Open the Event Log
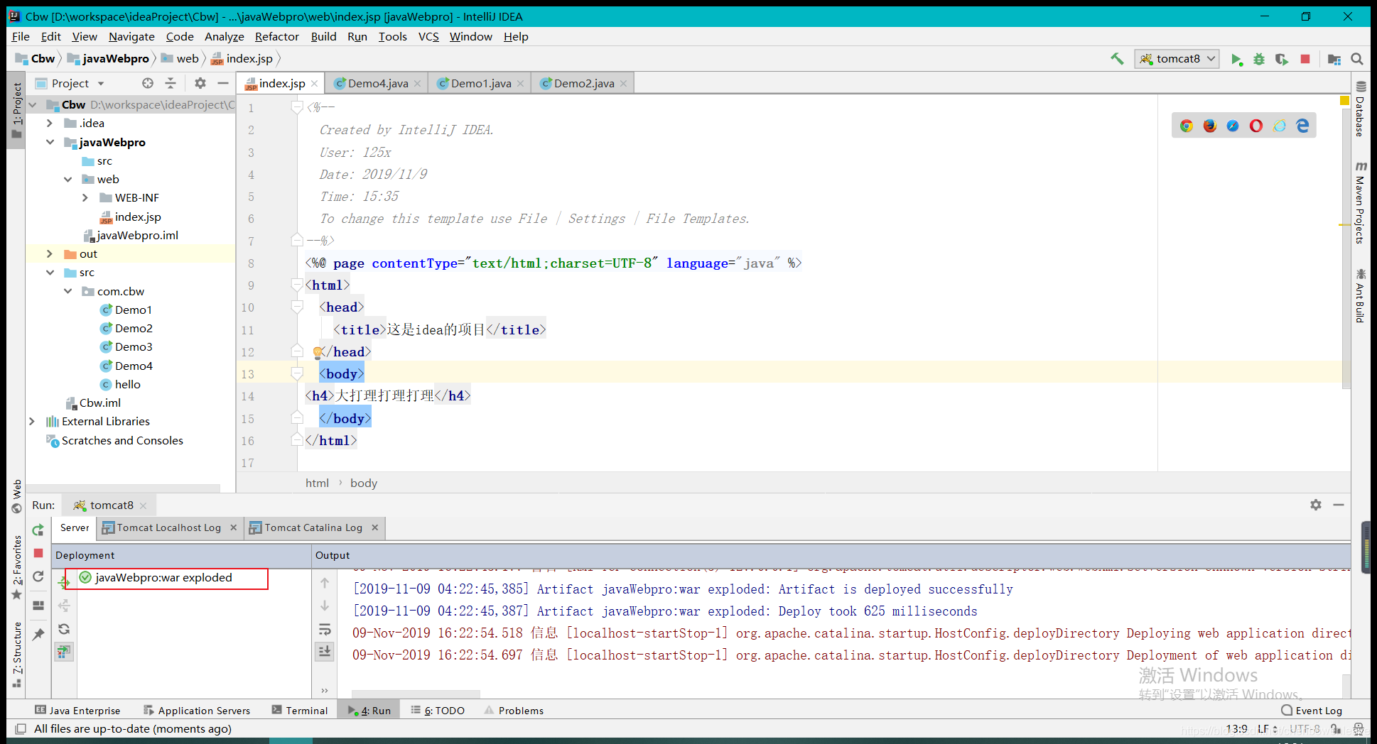The height and width of the screenshot is (744, 1377). 1312,711
